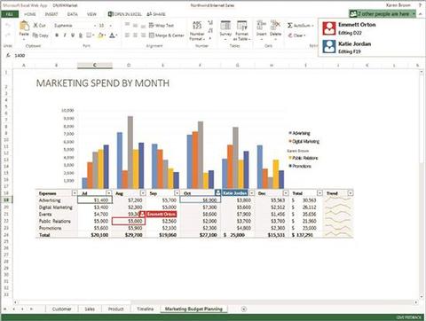This screenshot has width=426, height=321.
Task: Click the horizontal scrollbar right arrow
Action: click(415, 302)
